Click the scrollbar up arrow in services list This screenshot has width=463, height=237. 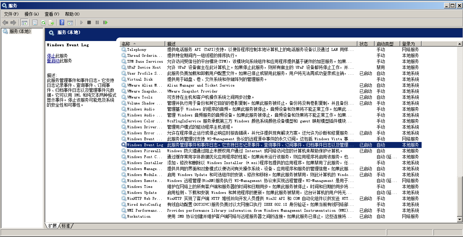(x=460, y=44)
